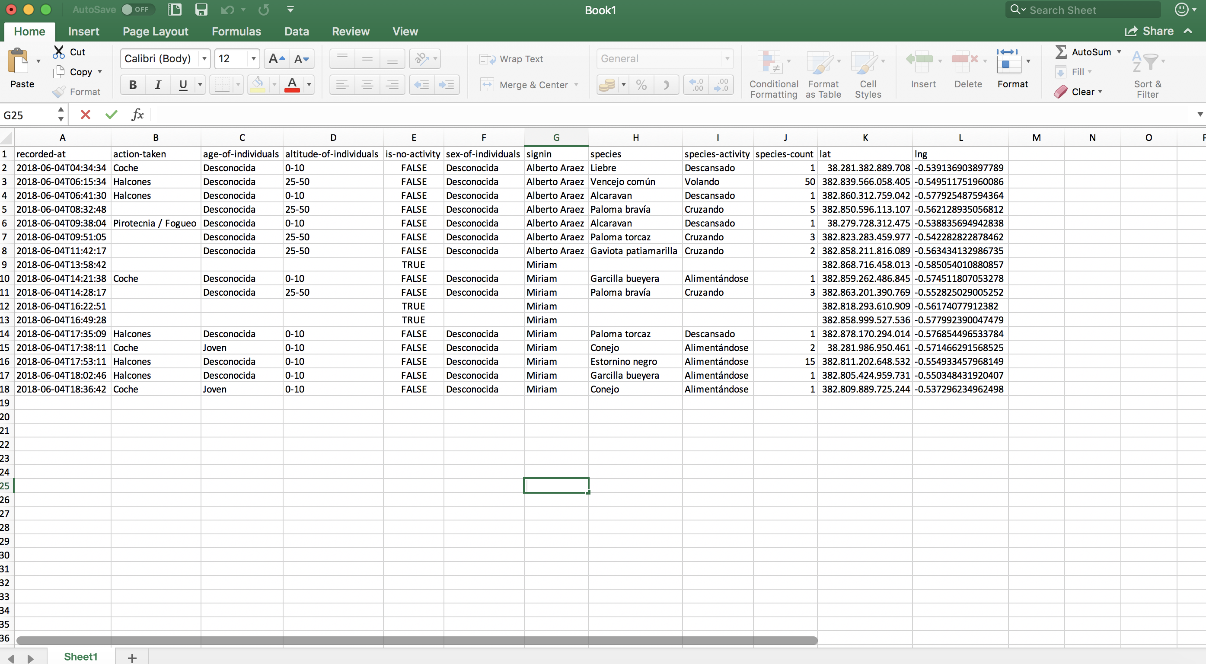
Task: Switch to the View tab
Action: tap(405, 32)
